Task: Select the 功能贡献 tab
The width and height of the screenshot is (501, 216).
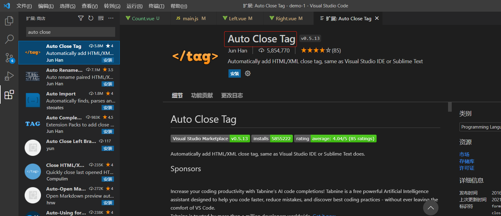Action: [202, 95]
